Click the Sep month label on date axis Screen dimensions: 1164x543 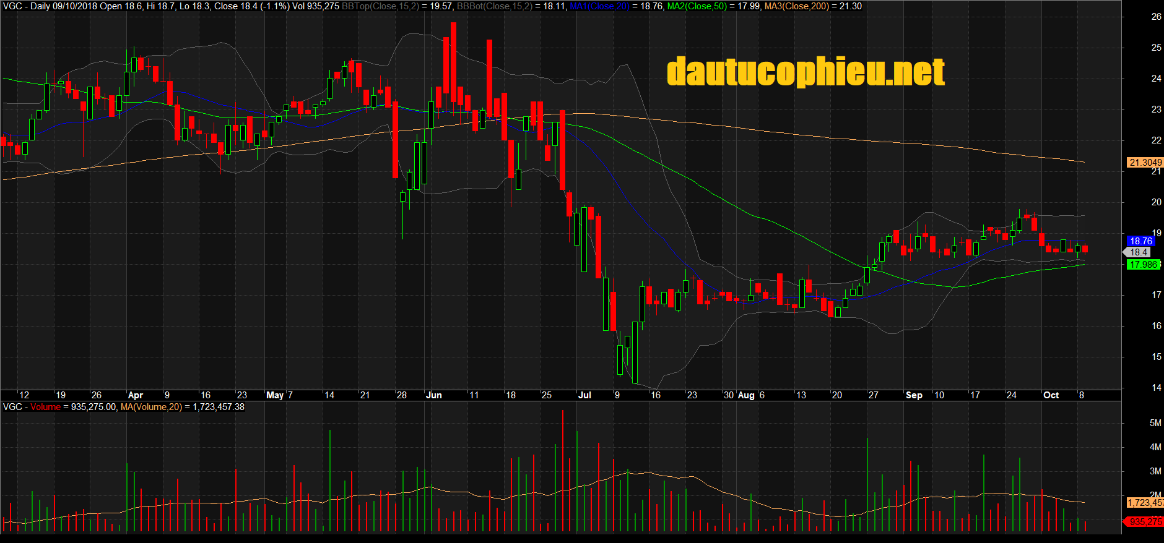click(x=914, y=395)
